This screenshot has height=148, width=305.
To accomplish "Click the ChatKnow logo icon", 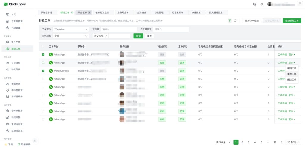I will (6, 4).
